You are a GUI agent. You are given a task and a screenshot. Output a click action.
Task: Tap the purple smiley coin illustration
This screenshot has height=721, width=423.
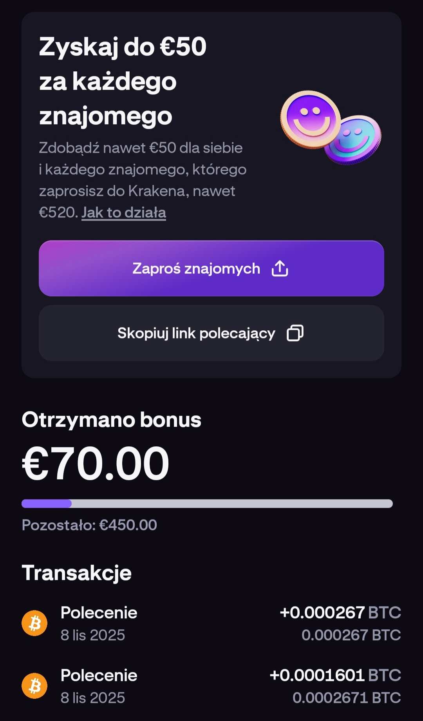tap(311, 119)
